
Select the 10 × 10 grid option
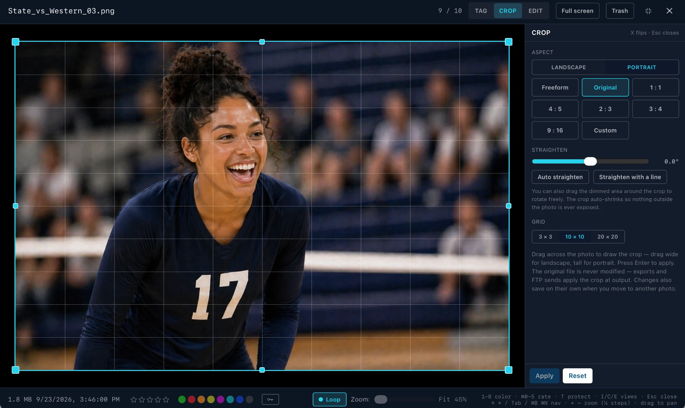574,237
